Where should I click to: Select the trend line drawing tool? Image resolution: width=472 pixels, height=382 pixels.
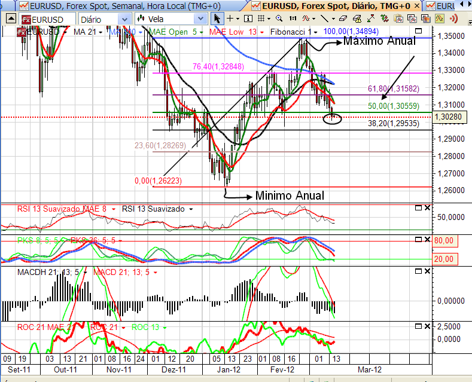(x=324, y=19)
